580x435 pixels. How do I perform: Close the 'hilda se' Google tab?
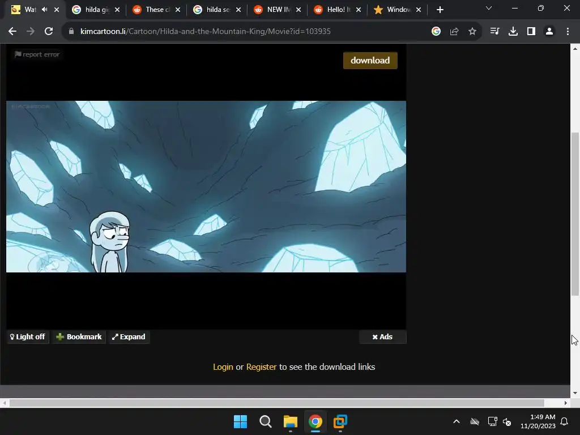238,10
